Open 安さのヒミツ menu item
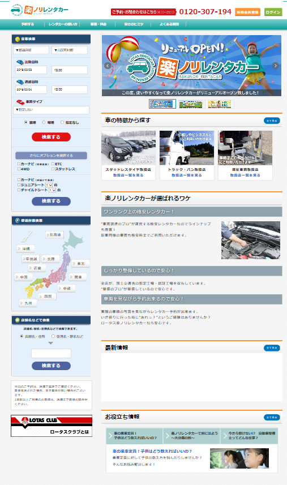Screen dimensions: 287x485 134,24
